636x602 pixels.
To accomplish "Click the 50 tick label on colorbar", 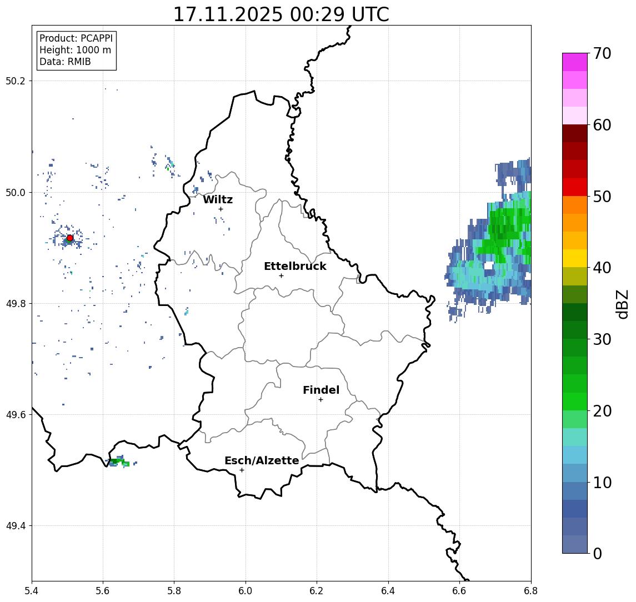I will click(602, 197).
